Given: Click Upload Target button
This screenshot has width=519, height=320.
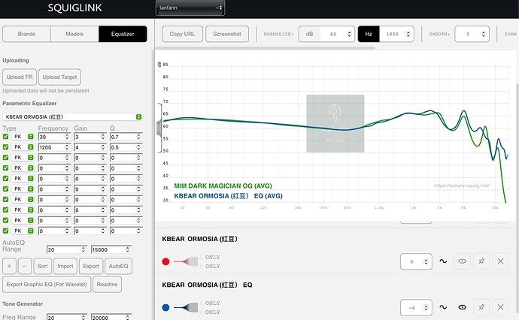Looking at the screenshot, I should click(x=59, y=77).
